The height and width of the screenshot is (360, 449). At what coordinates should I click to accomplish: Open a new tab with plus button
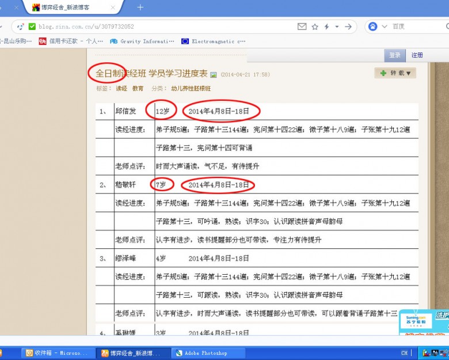pos(140,7)
